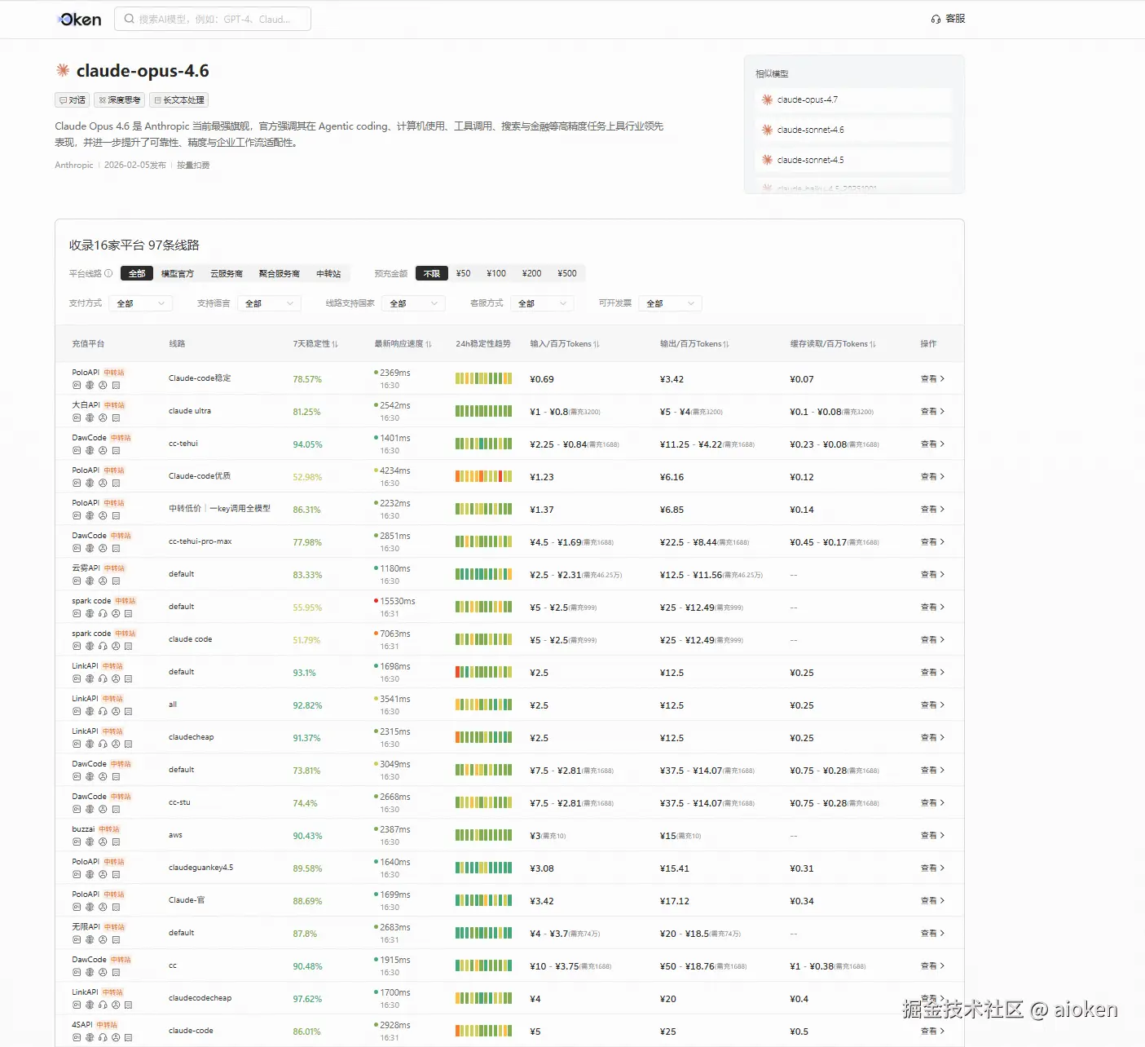
Task: Click input price ¥0.69
Action: [542, 379]
